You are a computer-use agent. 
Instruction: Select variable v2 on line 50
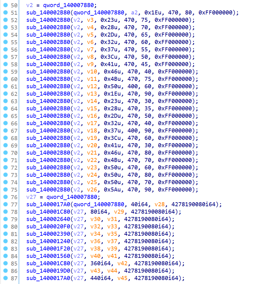(30, 5)
